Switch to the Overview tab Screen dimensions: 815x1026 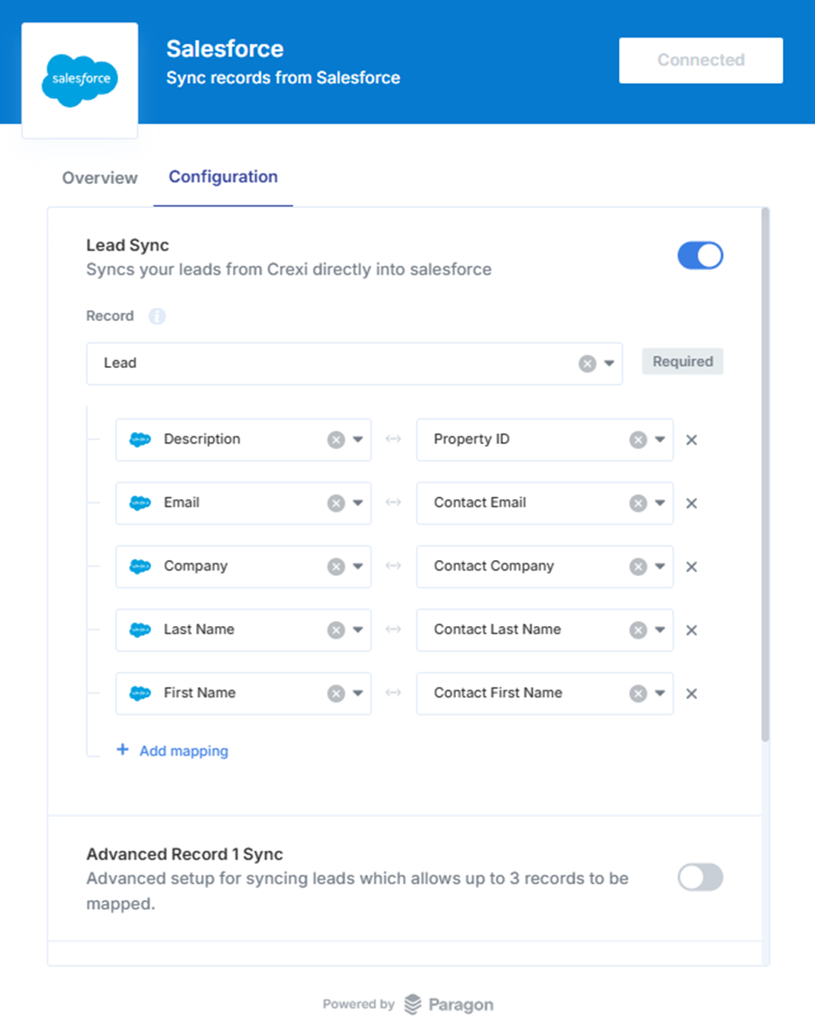[x=99, y=178]
